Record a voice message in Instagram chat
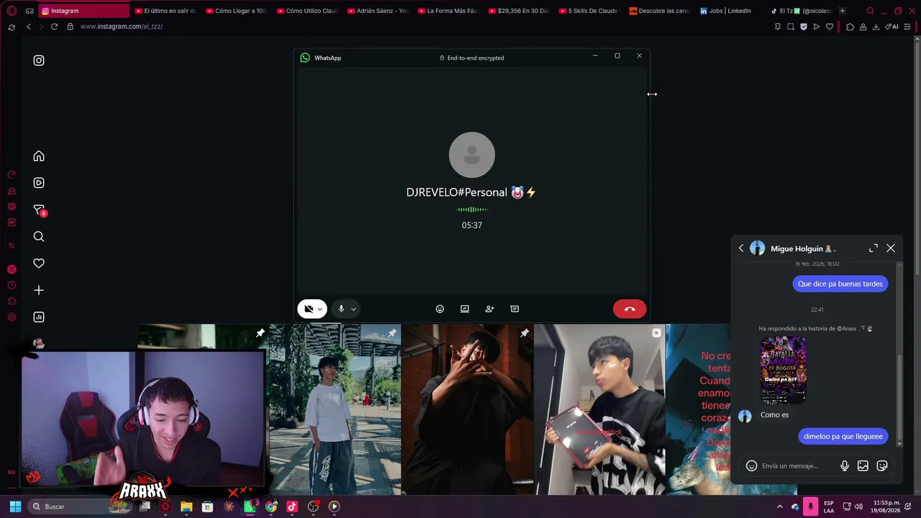The image size is (921, 518). click(845, 466)
